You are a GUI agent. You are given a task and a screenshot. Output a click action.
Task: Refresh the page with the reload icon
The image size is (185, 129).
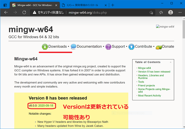pos(24,12)
